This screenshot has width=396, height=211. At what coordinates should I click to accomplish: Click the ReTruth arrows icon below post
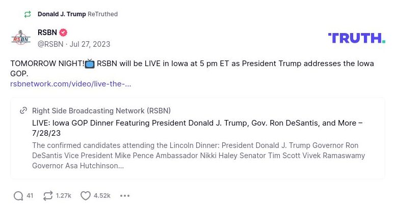pos(48,196)
